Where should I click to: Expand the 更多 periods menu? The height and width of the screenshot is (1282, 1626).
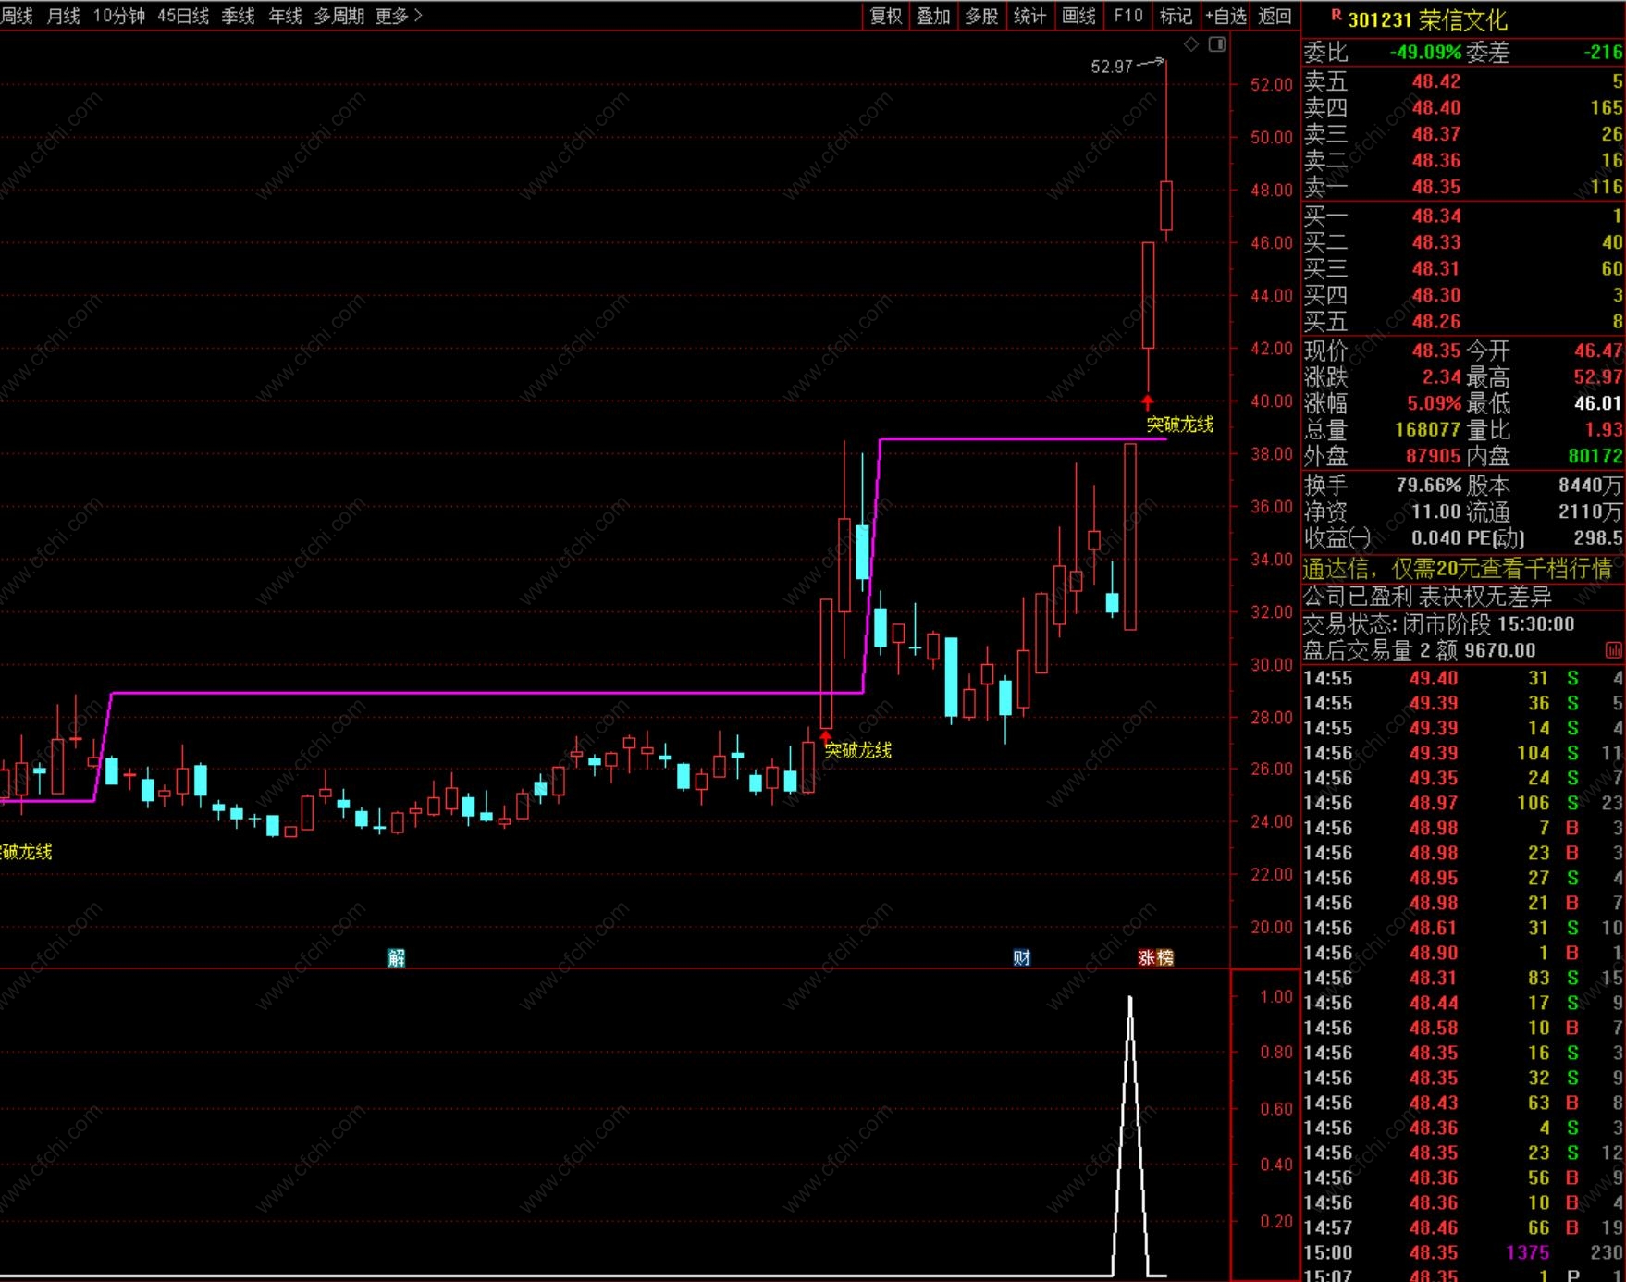pyautogui.click(x=399, y=16)
